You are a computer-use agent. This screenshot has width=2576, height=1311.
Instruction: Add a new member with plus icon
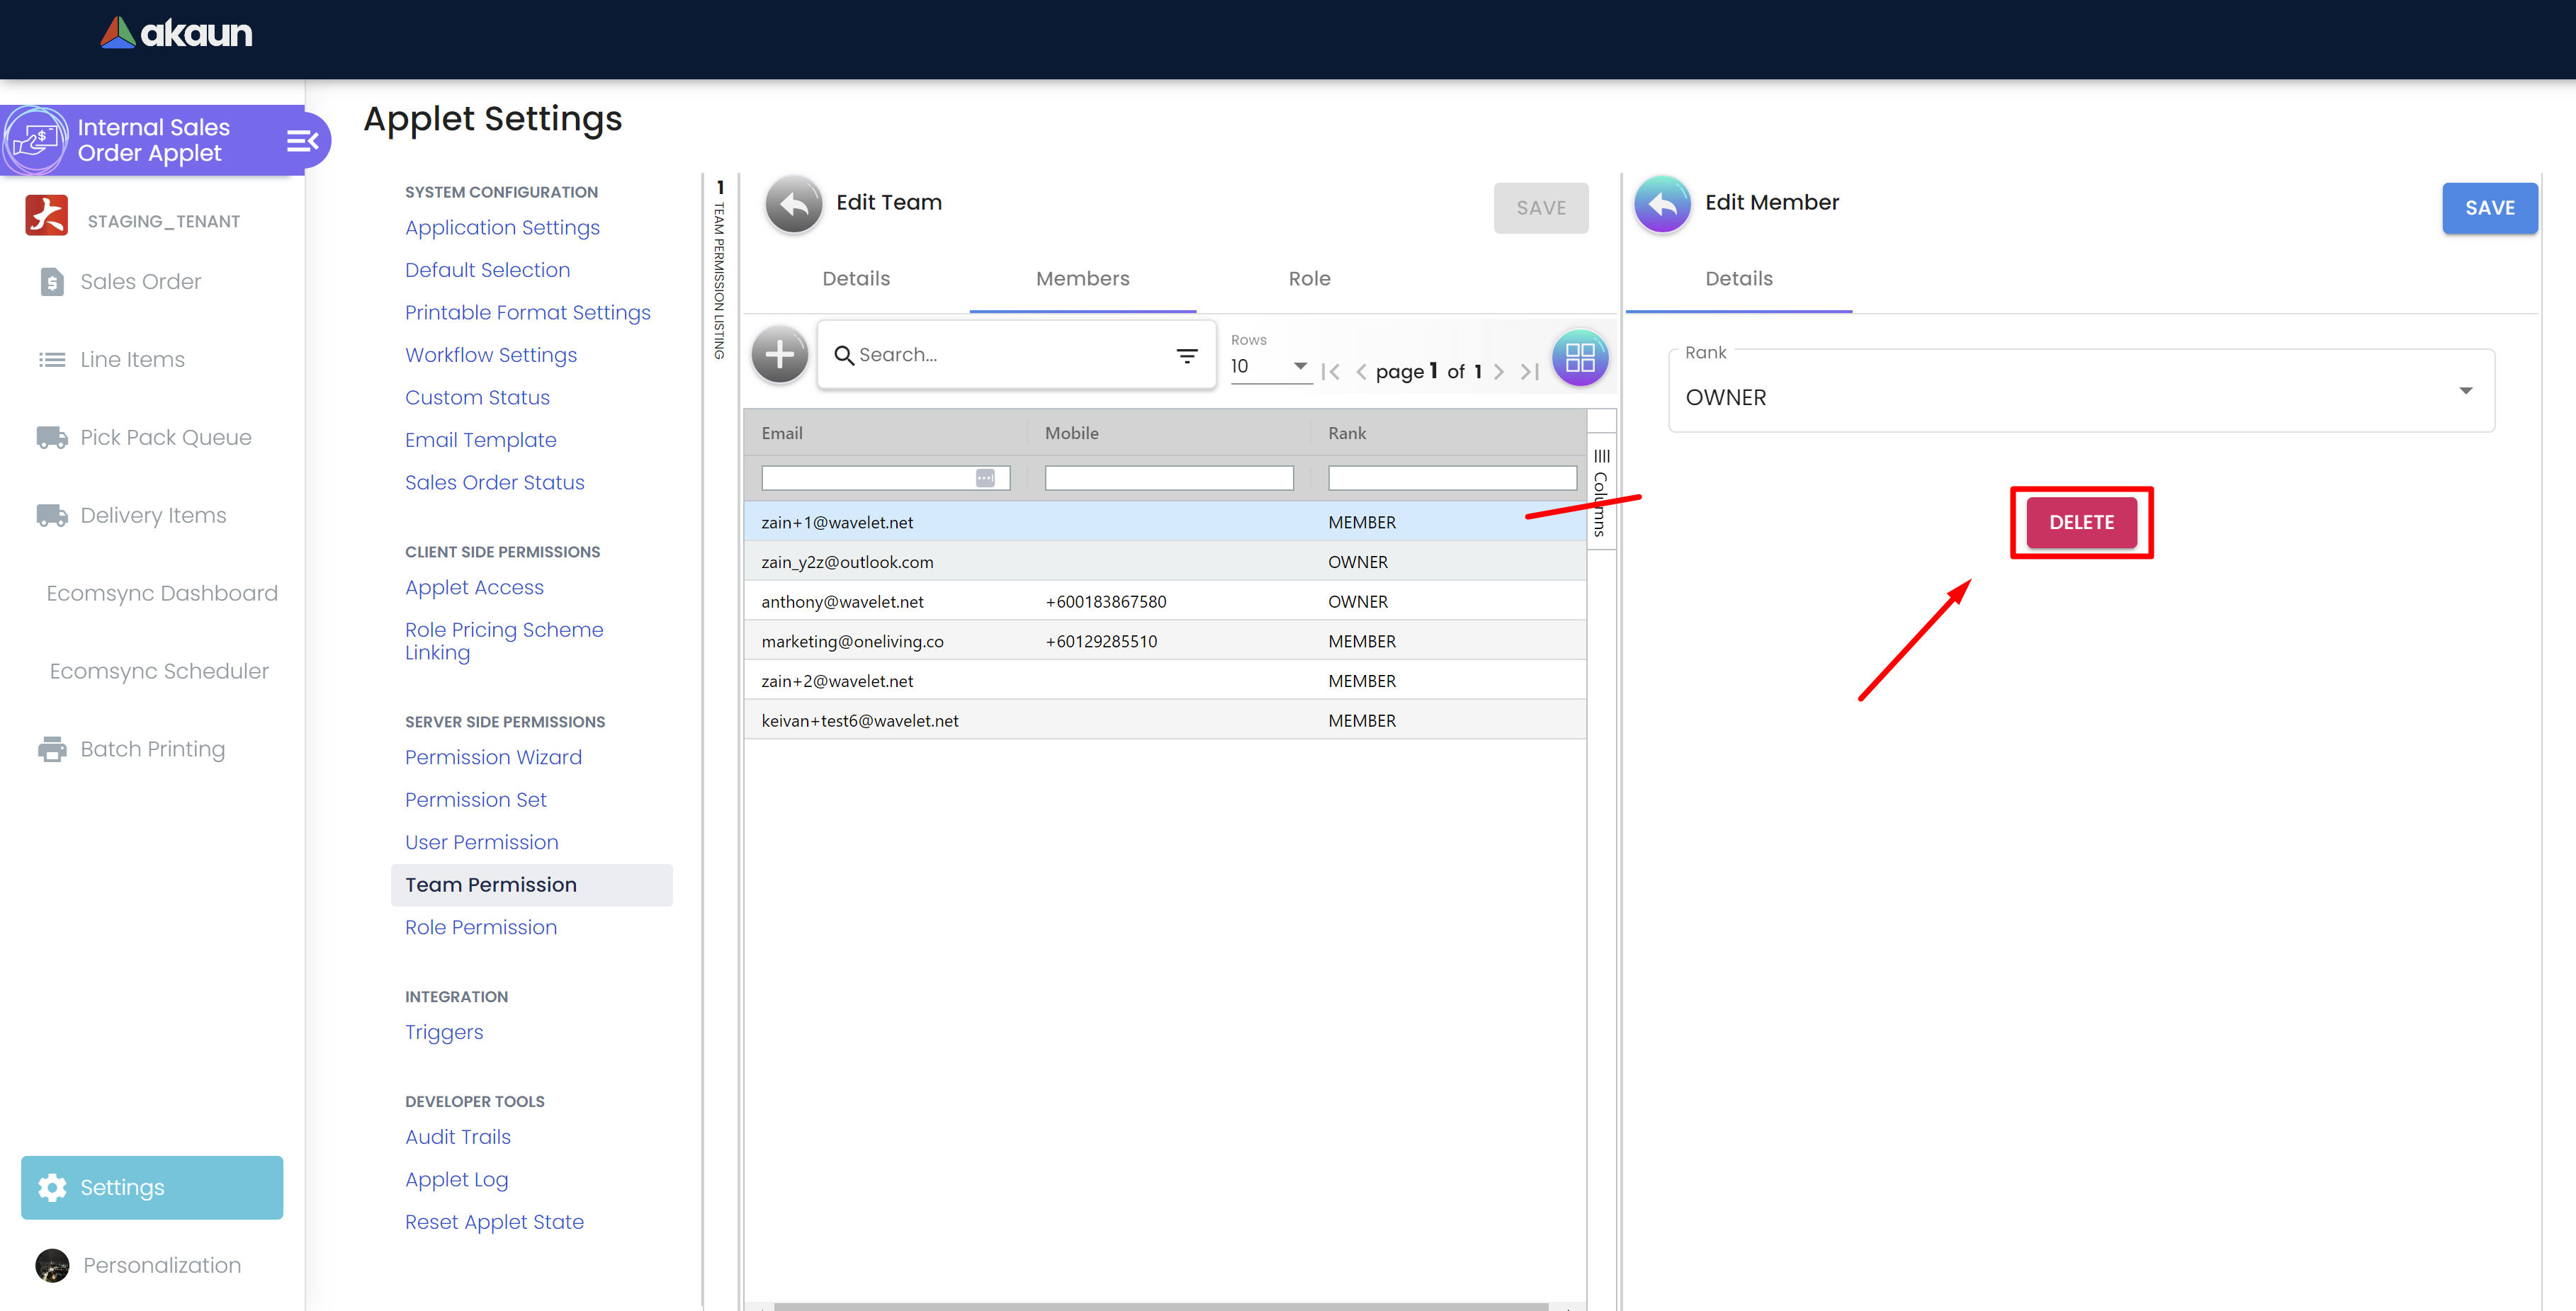coord(779,355)
